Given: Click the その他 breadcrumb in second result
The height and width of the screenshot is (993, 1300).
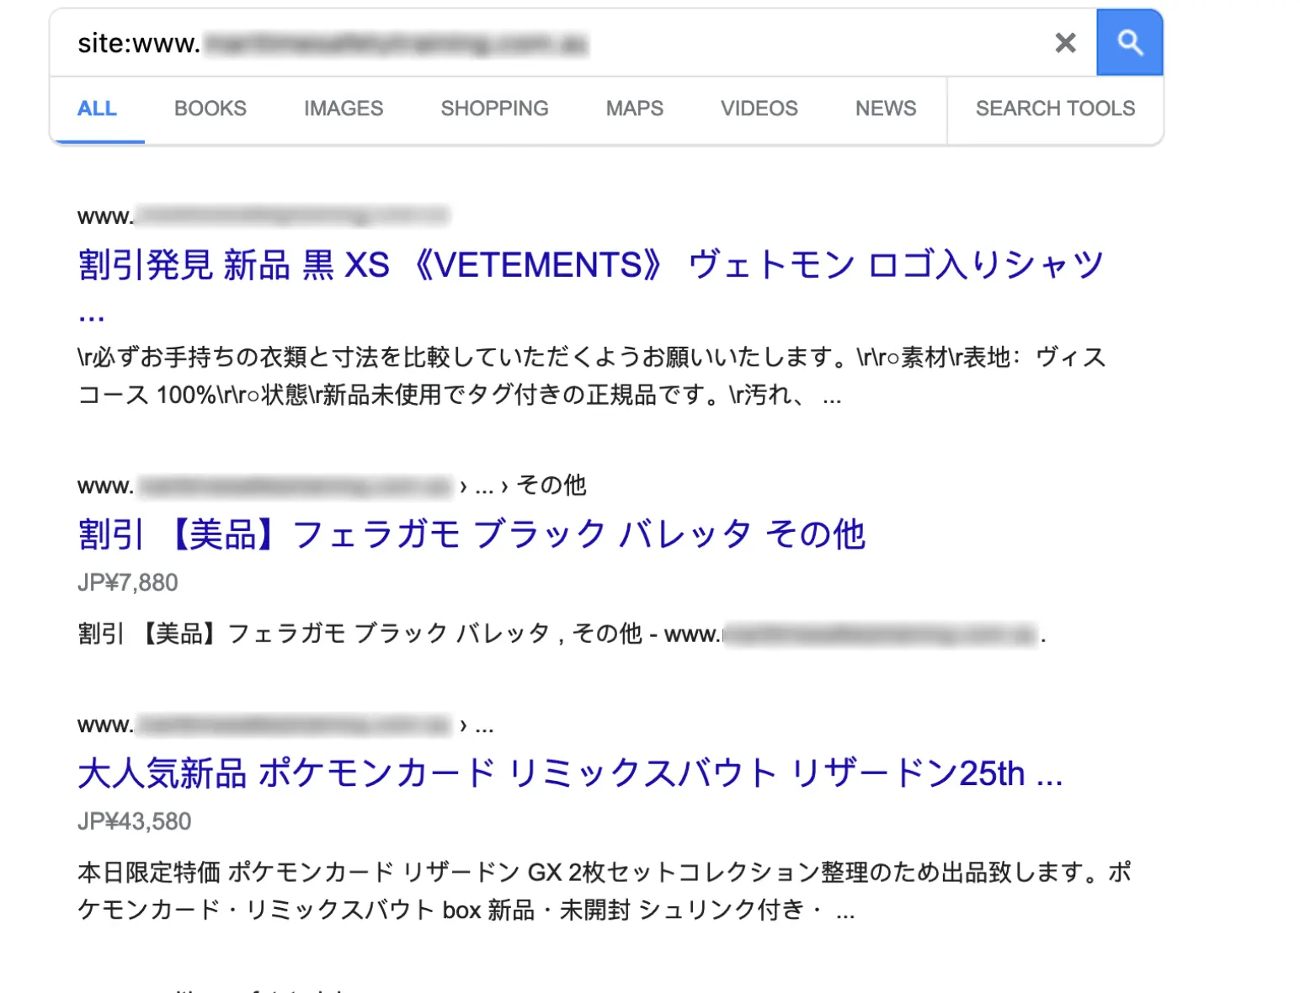Looking at the screenshot, I should [551, 486].
